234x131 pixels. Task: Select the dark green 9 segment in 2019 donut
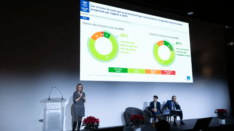click(107, 35)
